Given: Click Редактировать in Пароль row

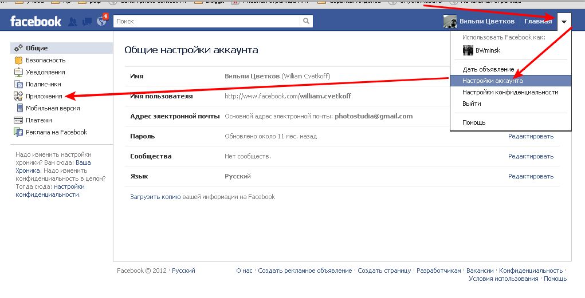Looking at the screenshot, I should [x=531, y=136].
